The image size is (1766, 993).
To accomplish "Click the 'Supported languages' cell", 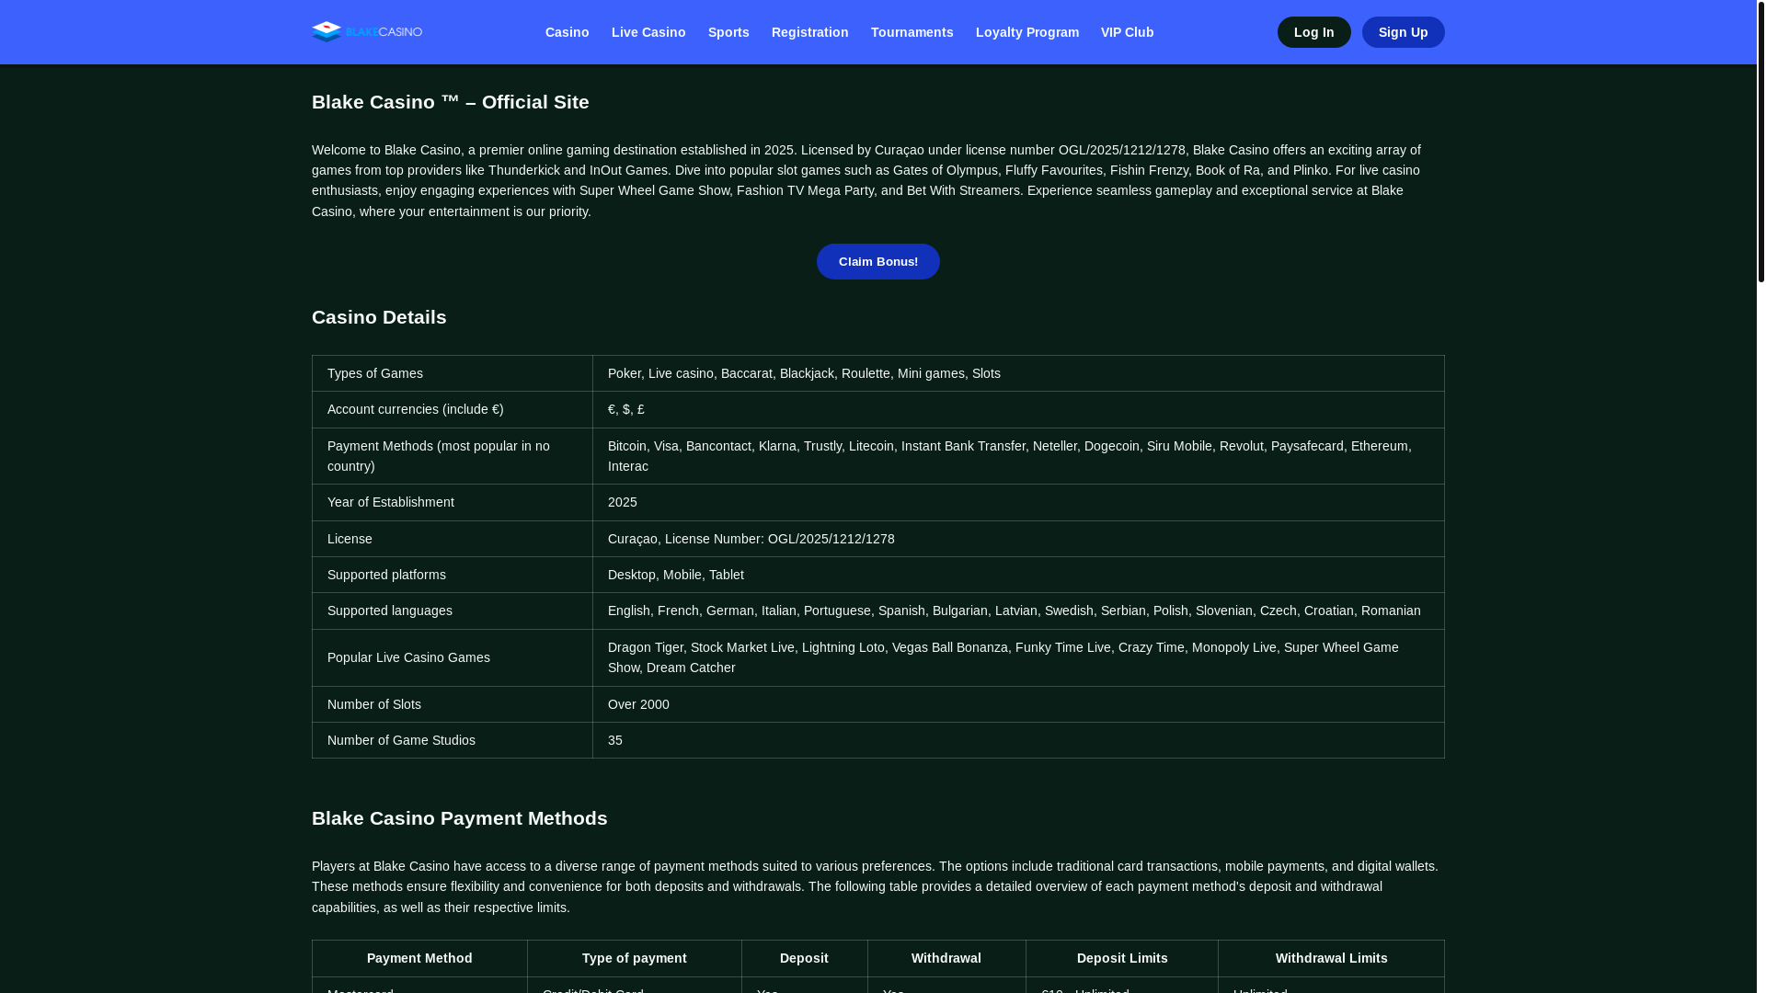I will [453, 611].
